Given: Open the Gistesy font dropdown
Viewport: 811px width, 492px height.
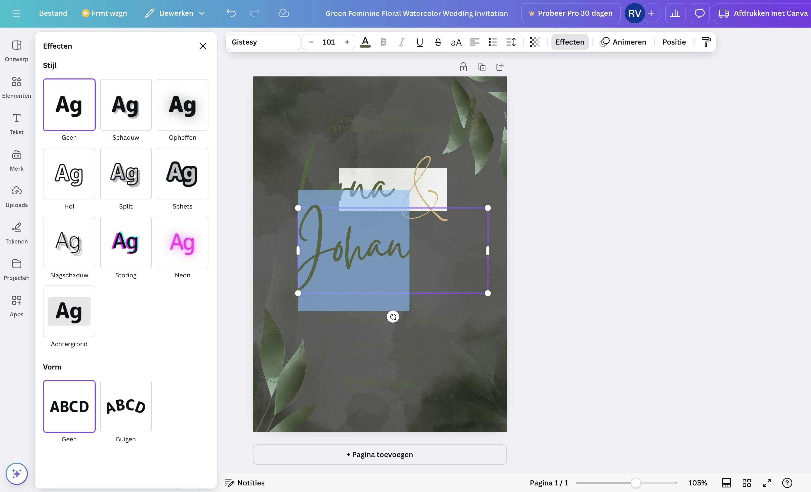Looking at the screenshot, I should [264, 42].
